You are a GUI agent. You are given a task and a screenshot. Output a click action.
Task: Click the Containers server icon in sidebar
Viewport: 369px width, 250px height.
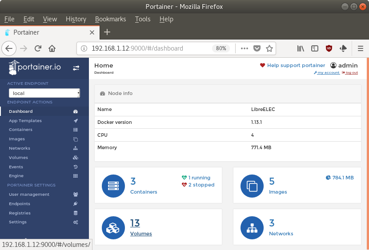[x=76, y=130]
